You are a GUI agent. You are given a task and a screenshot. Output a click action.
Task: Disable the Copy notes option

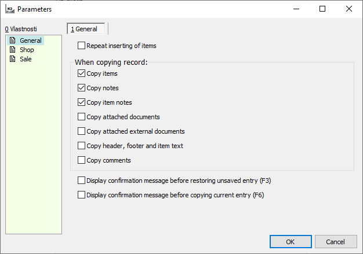[81, 88]
